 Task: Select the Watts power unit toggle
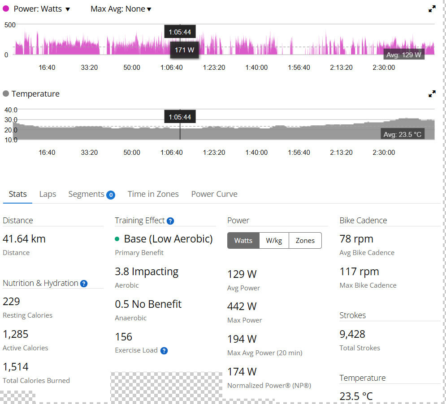[x=243, y=240]
